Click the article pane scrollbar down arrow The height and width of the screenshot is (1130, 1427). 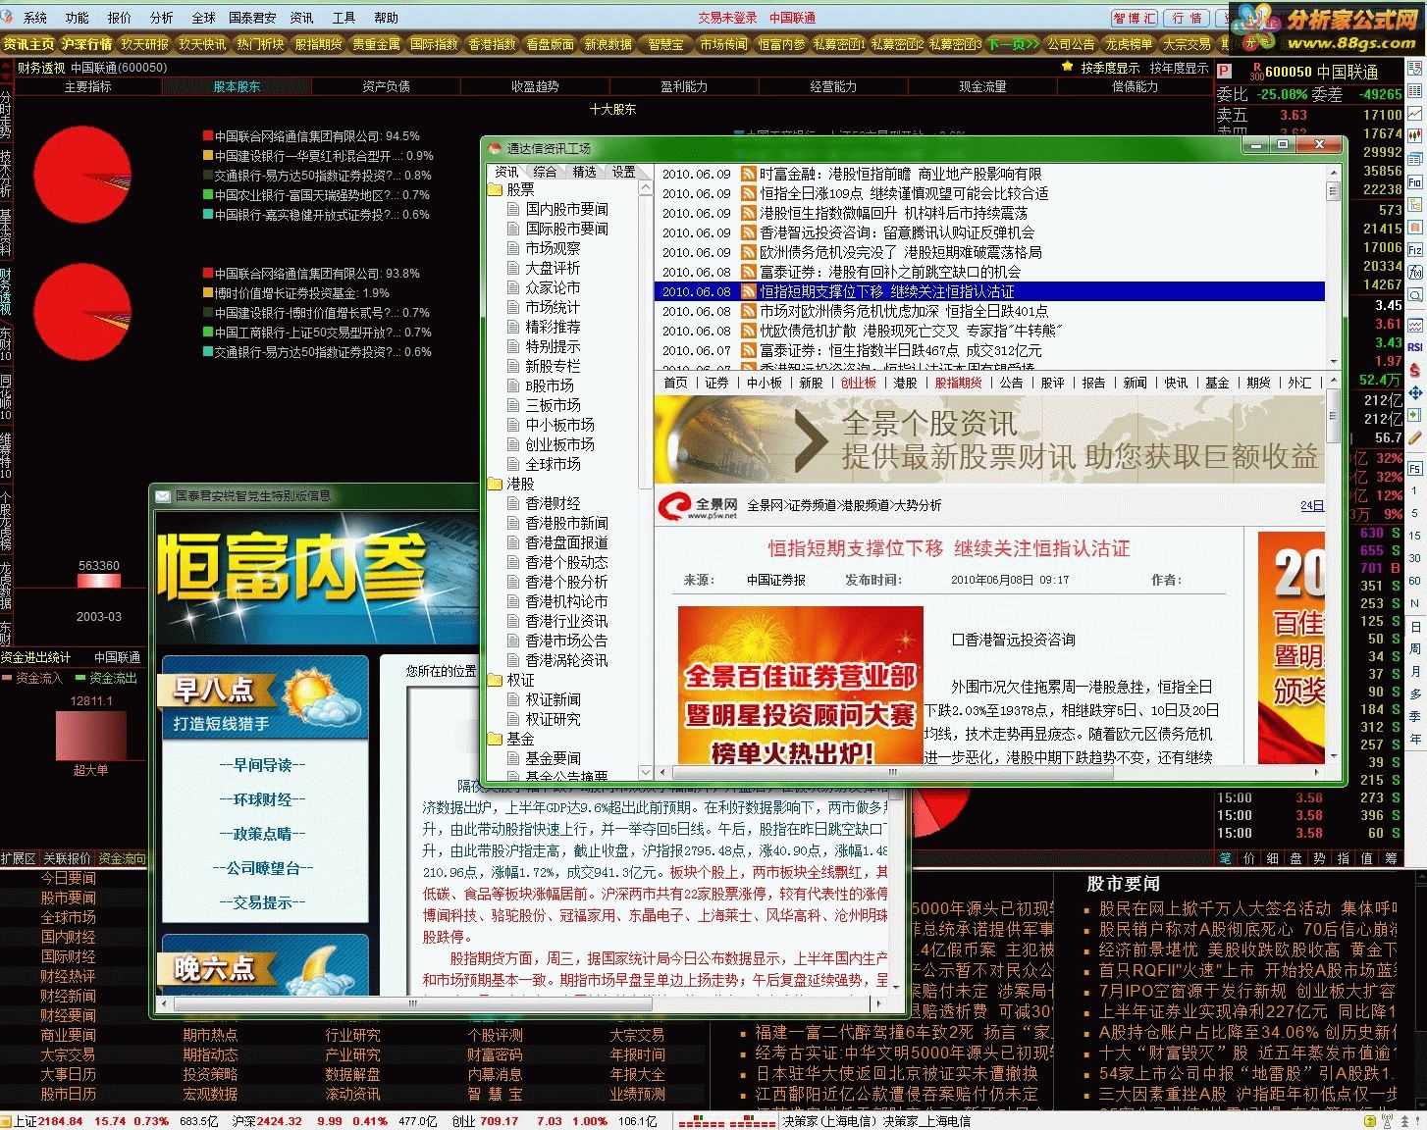[x=1333, y=756]
